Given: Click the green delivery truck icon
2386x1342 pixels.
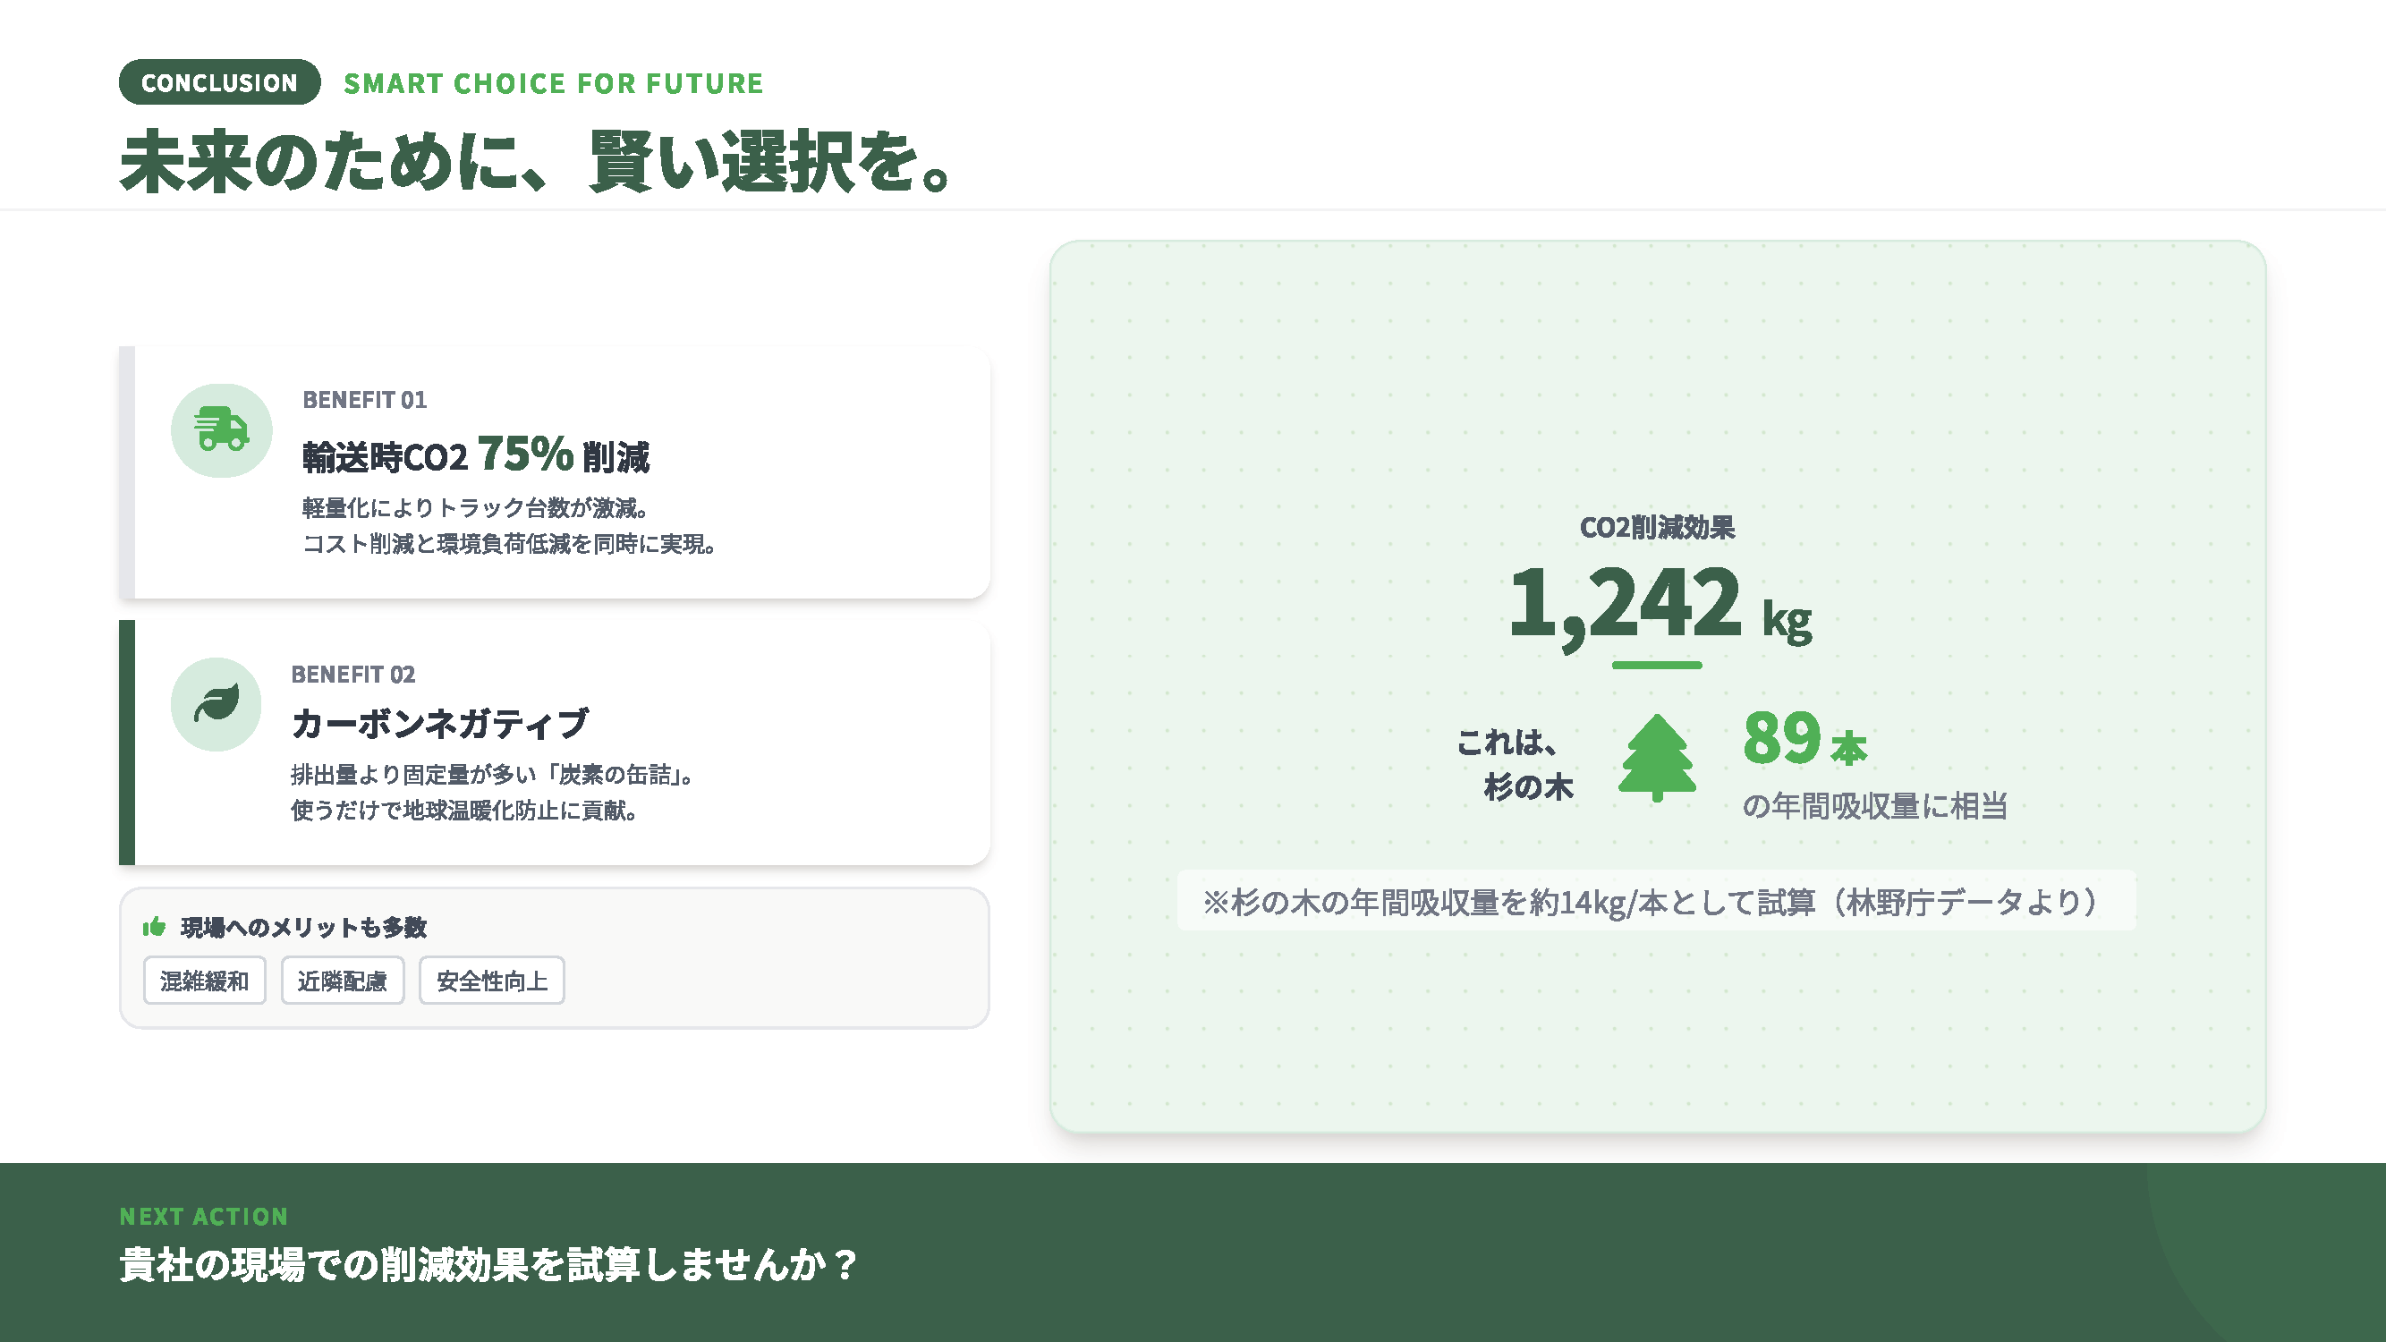Looking at the screenshot, I should click(x=221, y=429).
